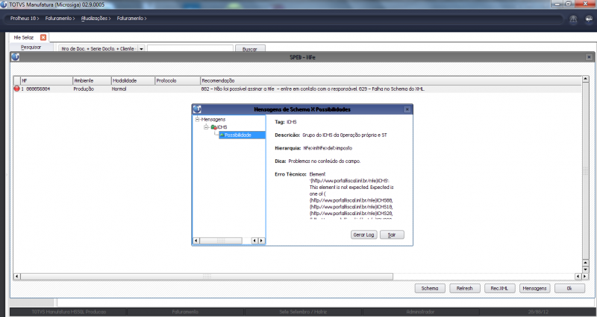Viewport: 597px width, 317px height.
Task: Close the Mensagens de Schema X Possibilidades dialog
Action: click(407, 109)
